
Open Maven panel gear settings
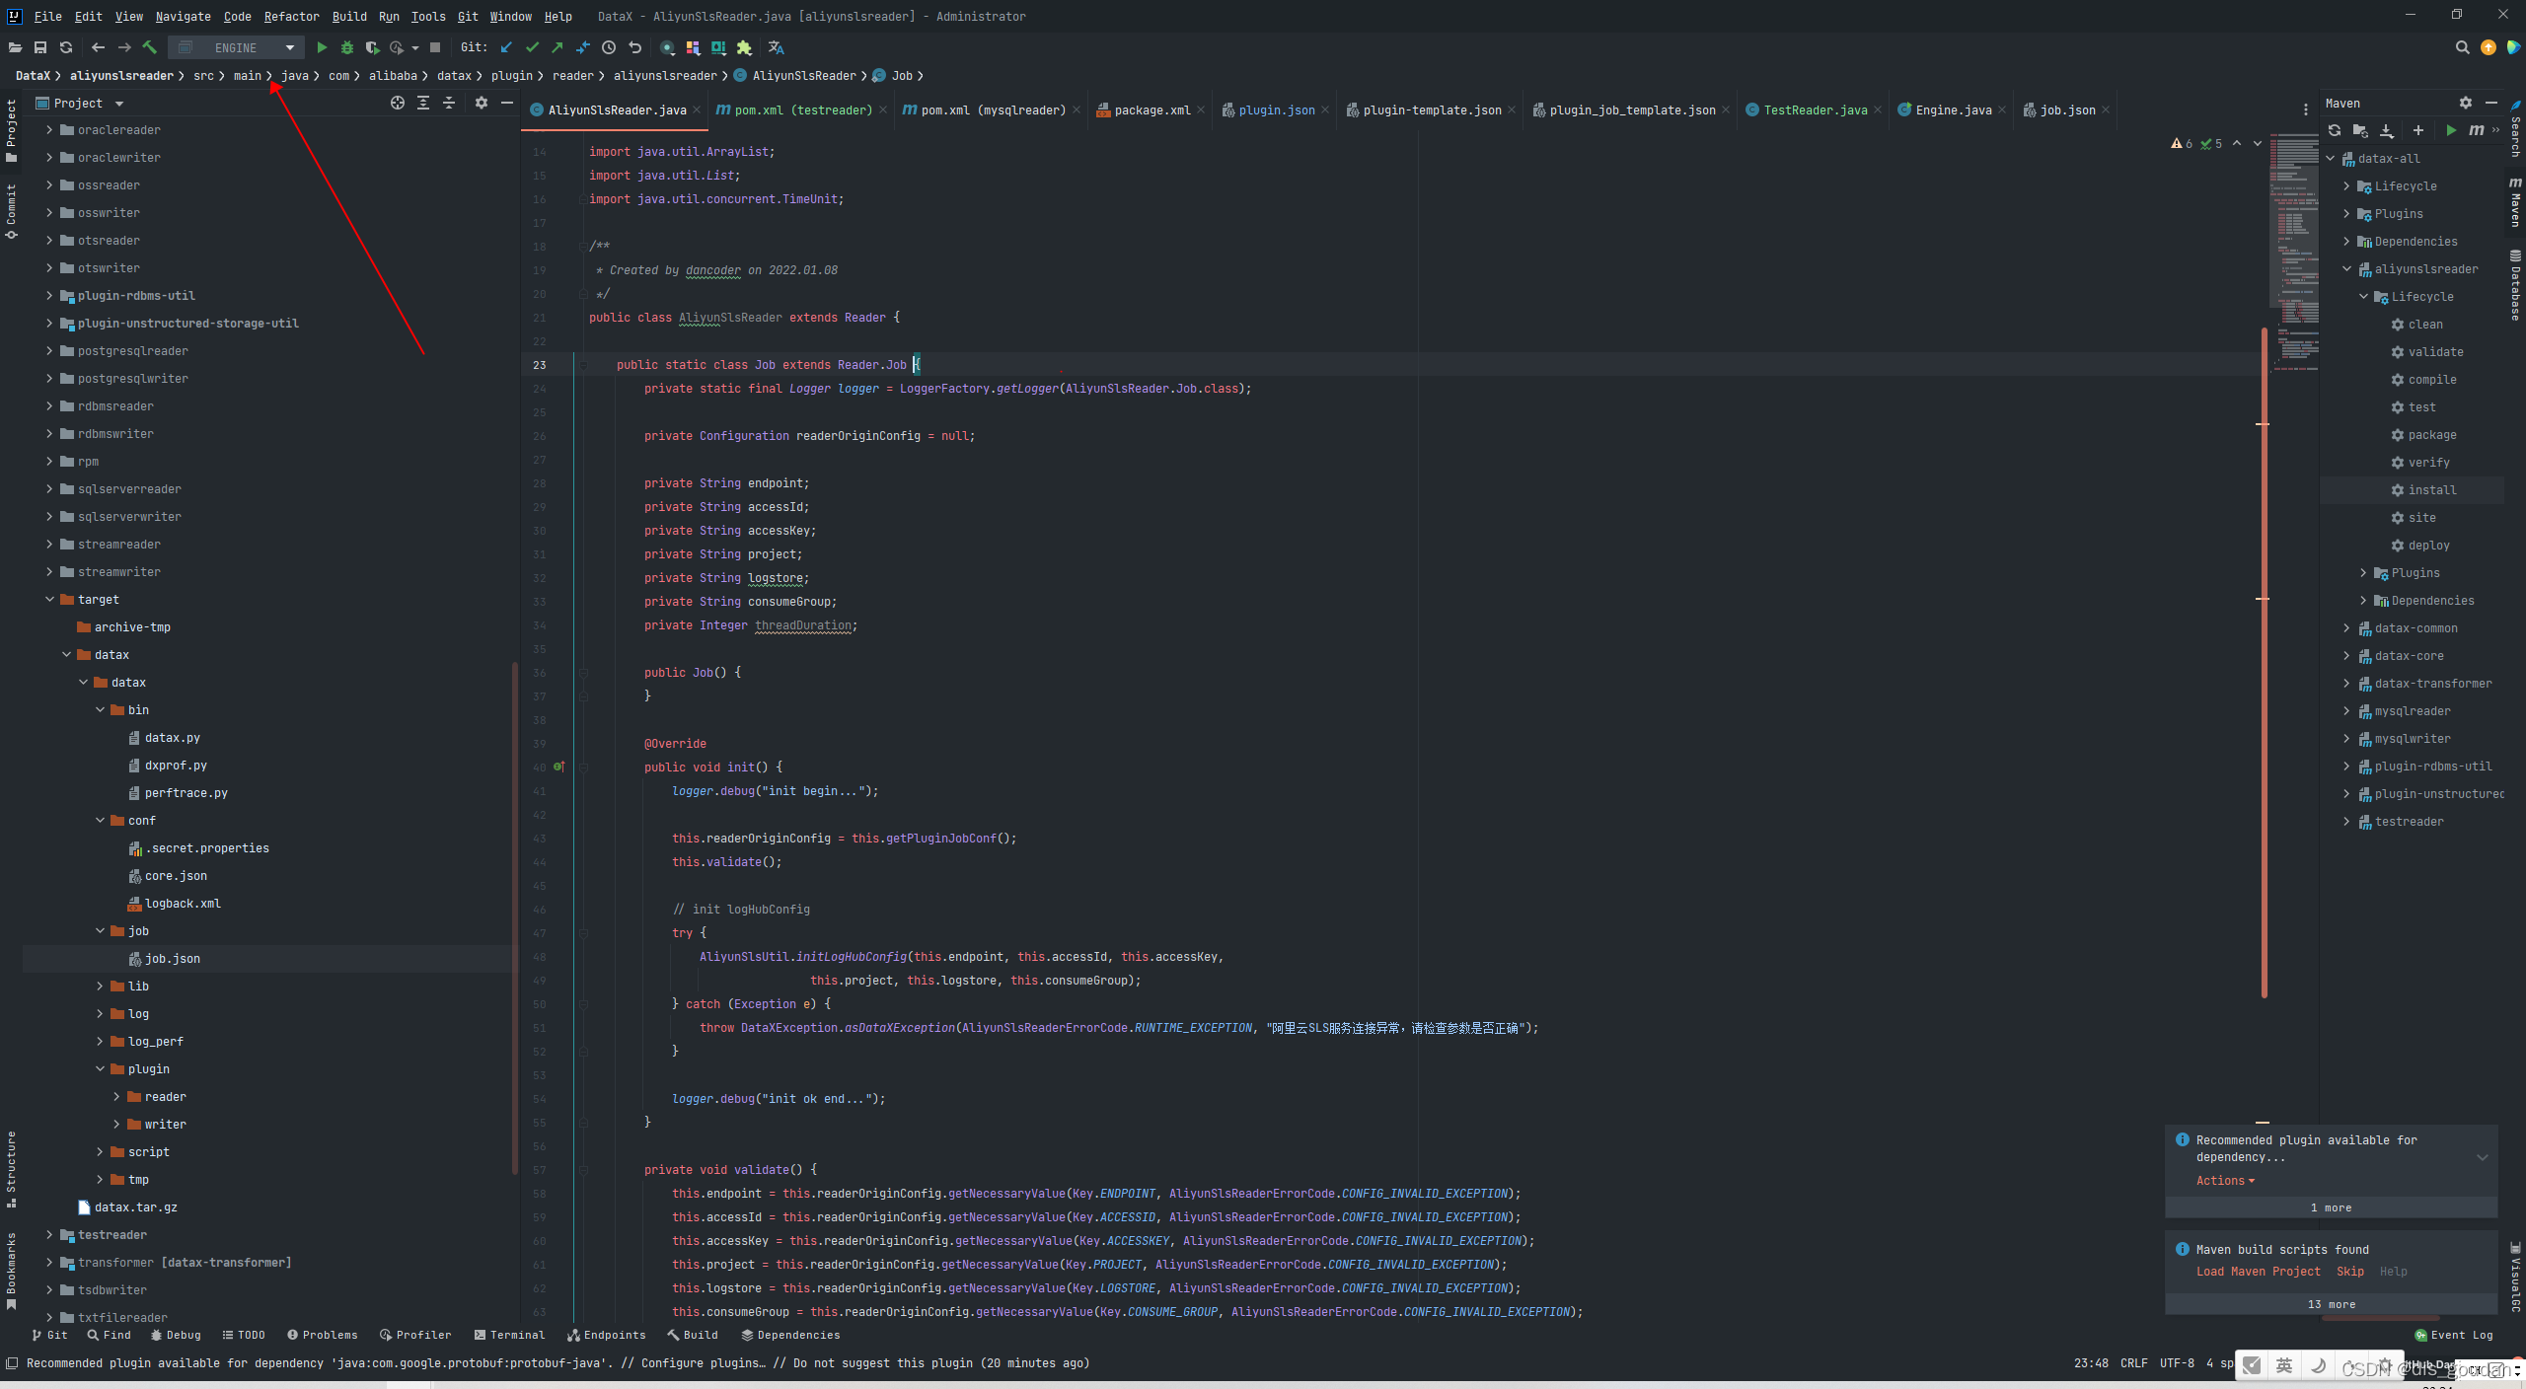[x=2466, y=103]
